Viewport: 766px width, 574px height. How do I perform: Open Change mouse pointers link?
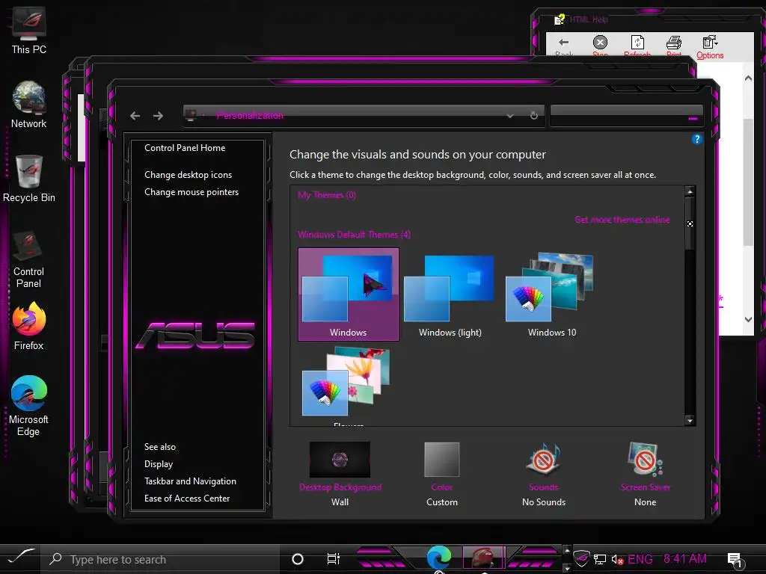tap(191, 192)
